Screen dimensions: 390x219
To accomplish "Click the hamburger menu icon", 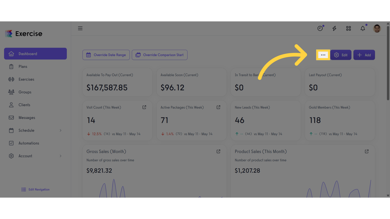I will point(80,28).
